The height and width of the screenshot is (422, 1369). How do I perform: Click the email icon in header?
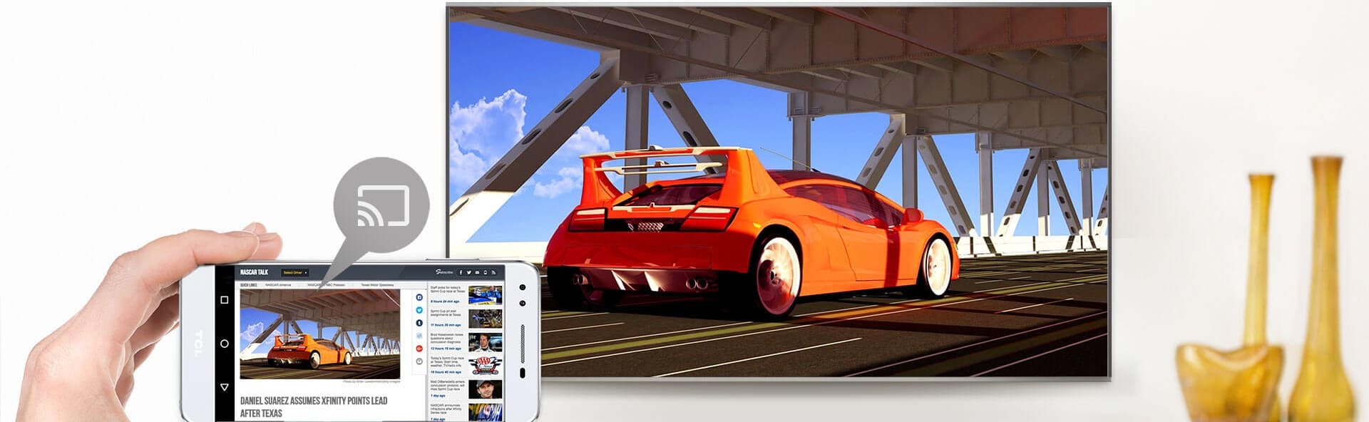tap(477, 272)
